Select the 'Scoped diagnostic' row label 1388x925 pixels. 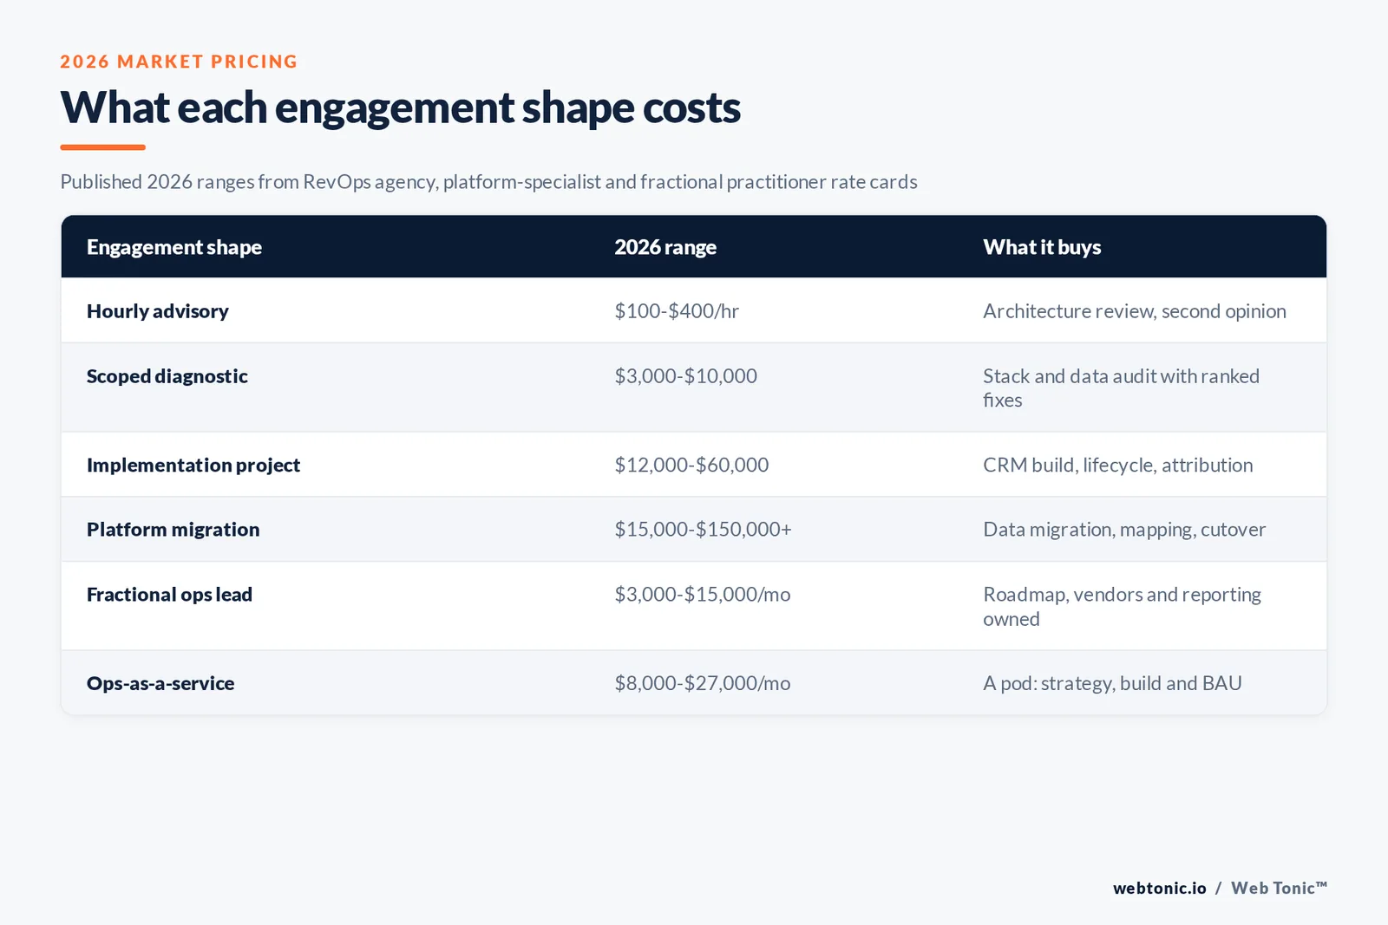point(167,376)
